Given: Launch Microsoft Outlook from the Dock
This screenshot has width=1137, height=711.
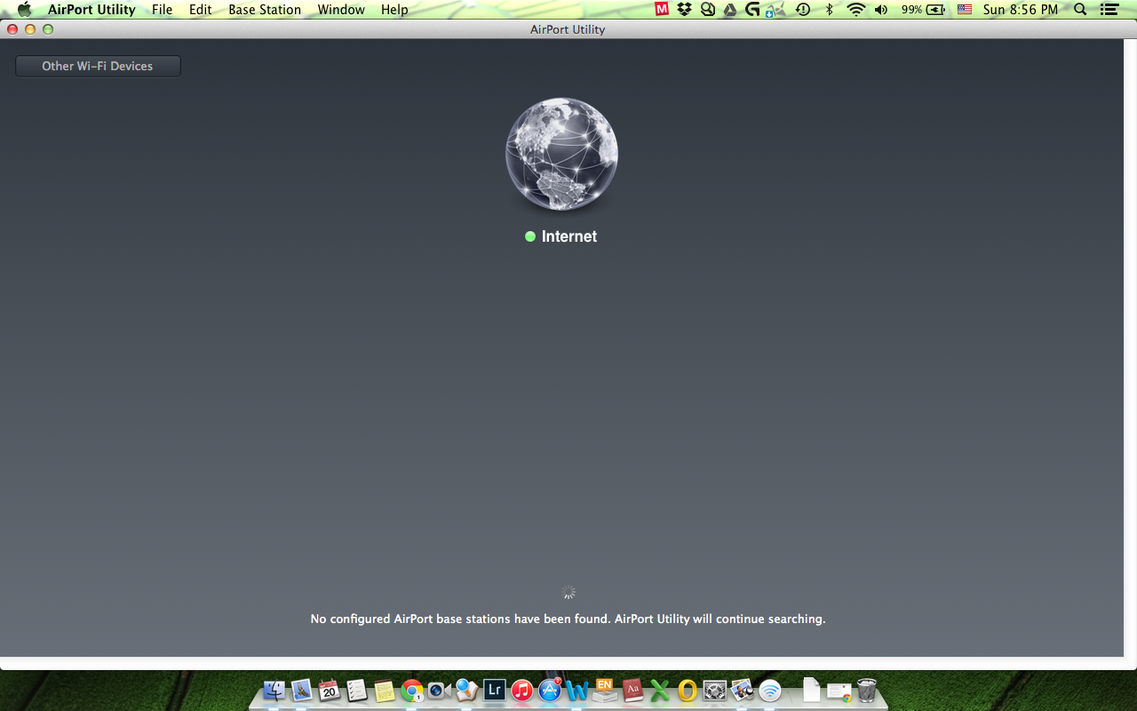Looking at the screenshot, I should tap(688, 691).
